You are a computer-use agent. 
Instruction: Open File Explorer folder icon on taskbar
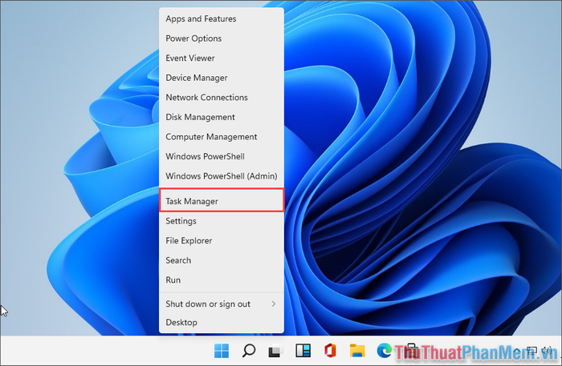[357, 351]
